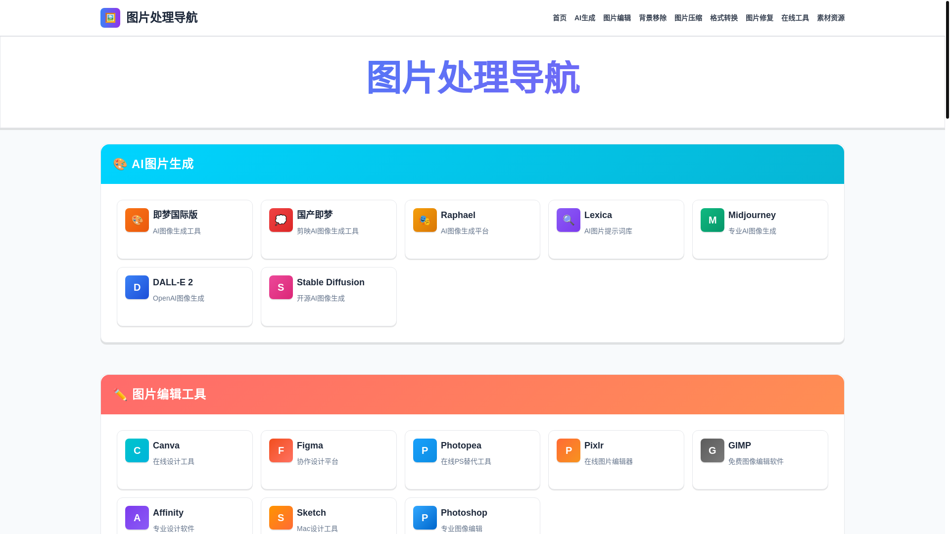The image size is (950, 534).
Task: Open the Pixlr title link
Action: coord(594,445)
